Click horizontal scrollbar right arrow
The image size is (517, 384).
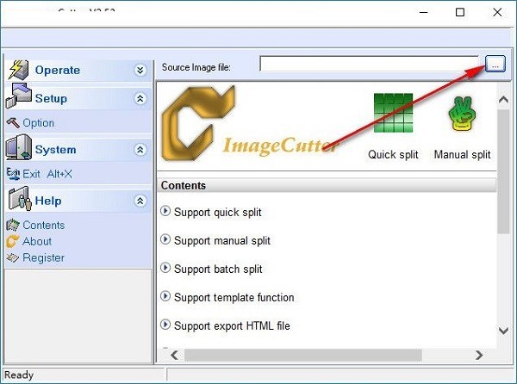[479, 355]
